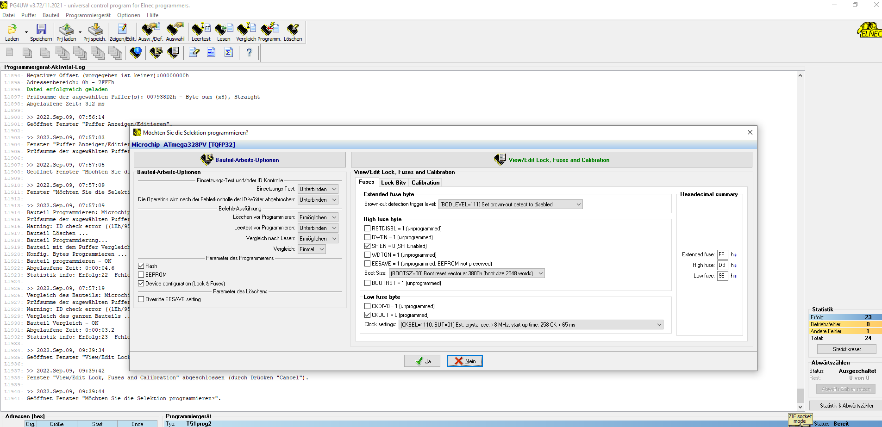The height and width of the screenshot is (427, 882).
Task: Click the Speichern (save) floppy icon
Action: [41, 30]
